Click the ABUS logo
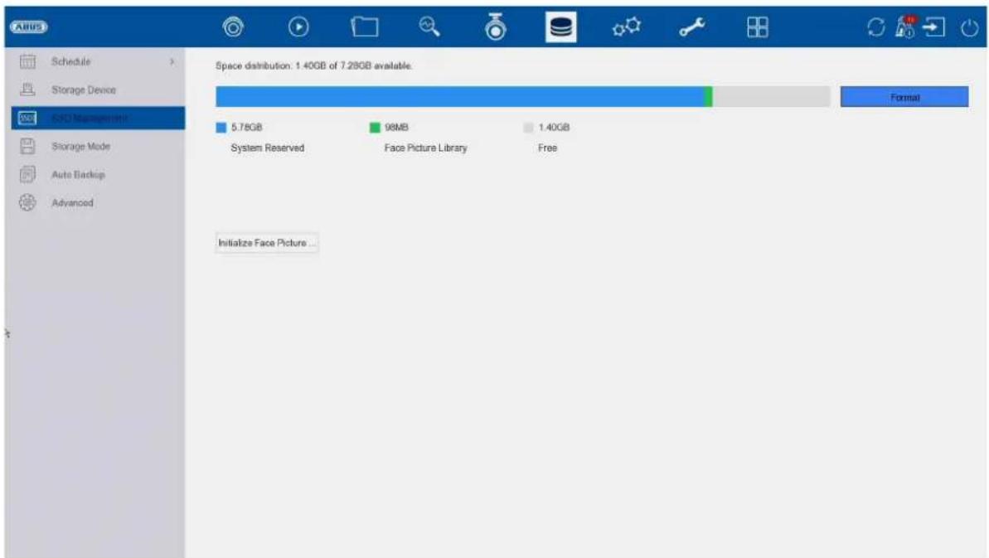Viewport: 989px width, 558px height. (x=28, y=27)
